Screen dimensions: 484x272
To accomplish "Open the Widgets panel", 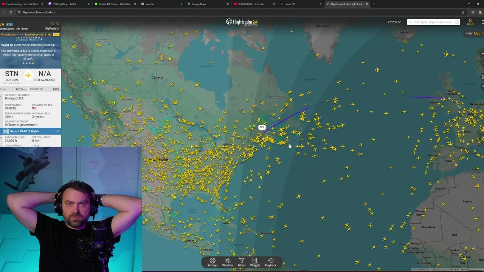I will (x=255, y=262).
